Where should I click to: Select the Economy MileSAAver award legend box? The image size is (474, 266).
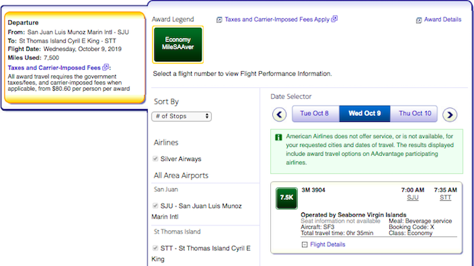click(x=177, y=45)
